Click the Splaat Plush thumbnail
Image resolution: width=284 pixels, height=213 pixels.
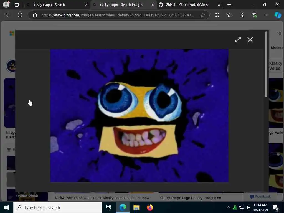pos(27,195)
